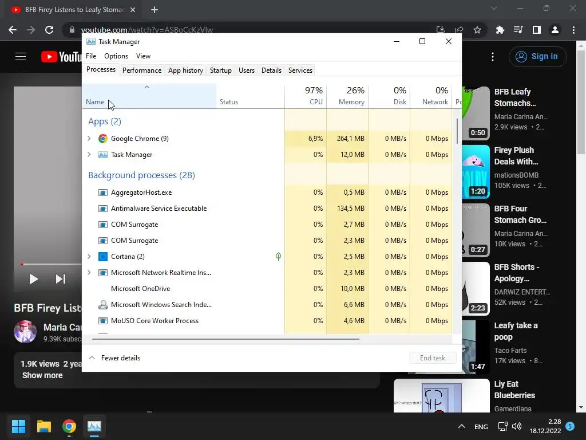
Task: Switch to the Services tab
Action: [300, 70]
